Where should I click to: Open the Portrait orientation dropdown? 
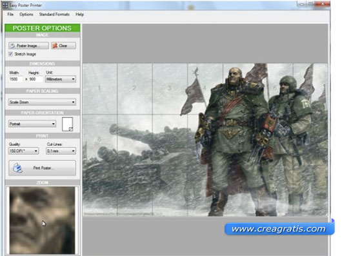32,124
